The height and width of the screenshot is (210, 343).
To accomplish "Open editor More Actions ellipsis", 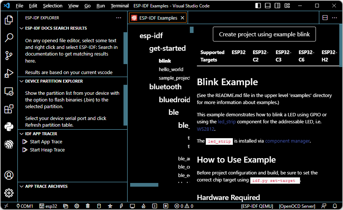I will (x=334, y=18).
